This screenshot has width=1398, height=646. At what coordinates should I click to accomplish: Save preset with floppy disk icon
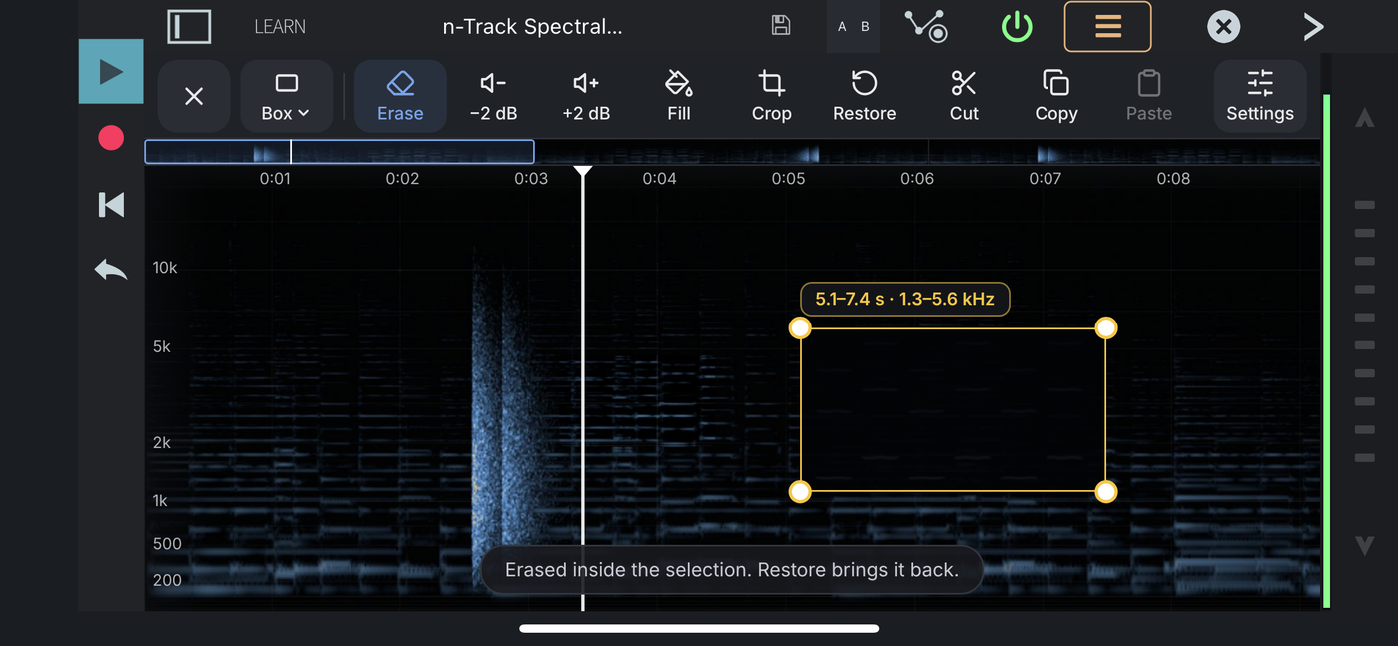(x=782, y=26)
